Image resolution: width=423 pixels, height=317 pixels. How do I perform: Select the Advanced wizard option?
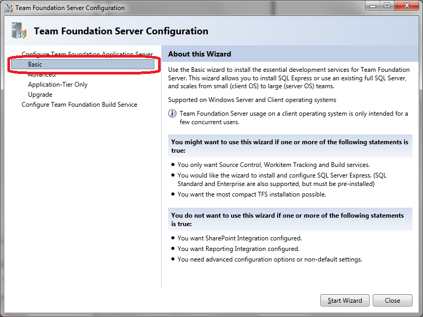click(42, 74)
